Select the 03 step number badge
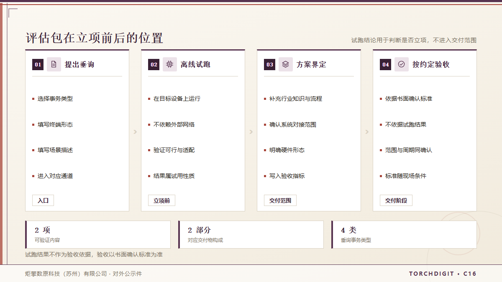Viewport: 502px width, 282px height. tap(270, 65)
